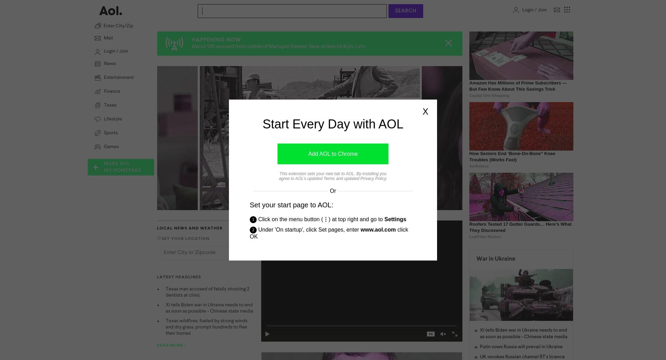Close the Happening Now banner
This screenshot has height=360, width=666.
point(449,43)
